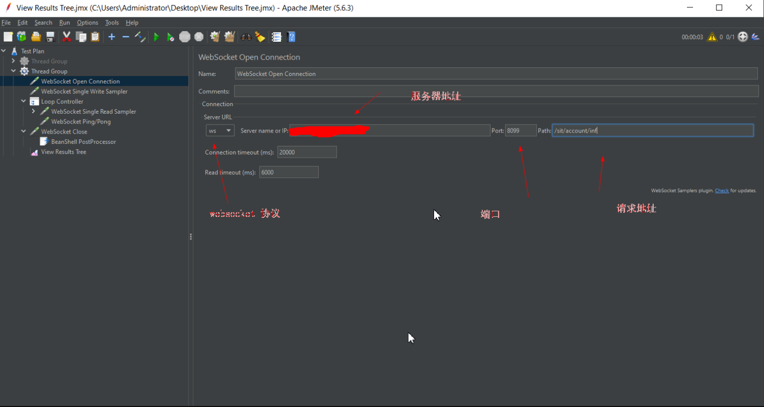This screenshot has width=764, height=407.
Task: Click the 0/1 active threads counter
Action: pyautogui.click(x=730, y=37)
